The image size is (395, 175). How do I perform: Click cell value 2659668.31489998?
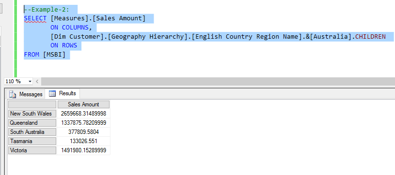[x=84, y=114]
